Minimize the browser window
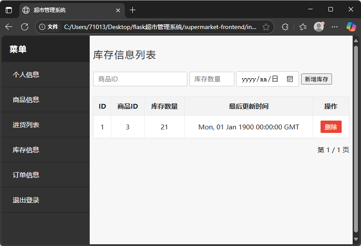The height and width of the screenshot is (246, 361). click(310, 9)
